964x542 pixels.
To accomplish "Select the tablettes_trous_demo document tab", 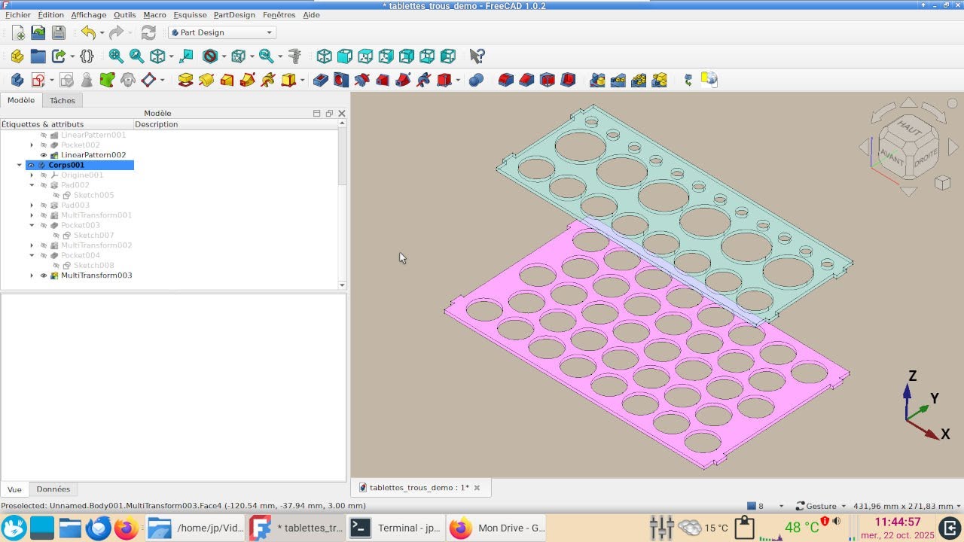I will click(x=419, y=488).
